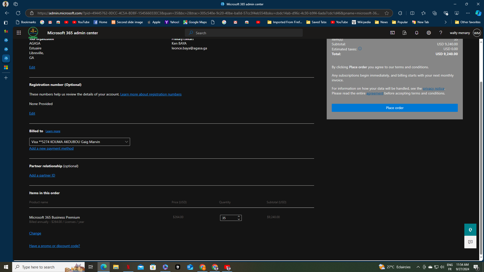Open the app launcher waffle icon

click(19, 33)
